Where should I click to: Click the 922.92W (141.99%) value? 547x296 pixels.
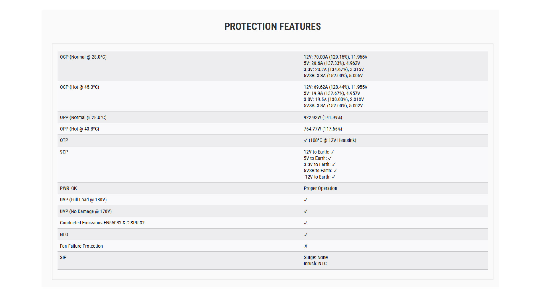(x=323, y=117)
